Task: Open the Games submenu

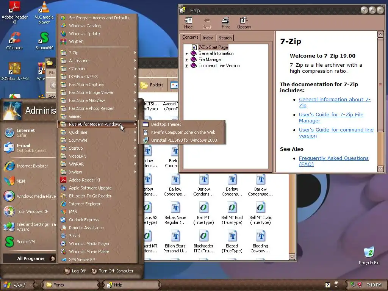Action: (x=98, y=116)
